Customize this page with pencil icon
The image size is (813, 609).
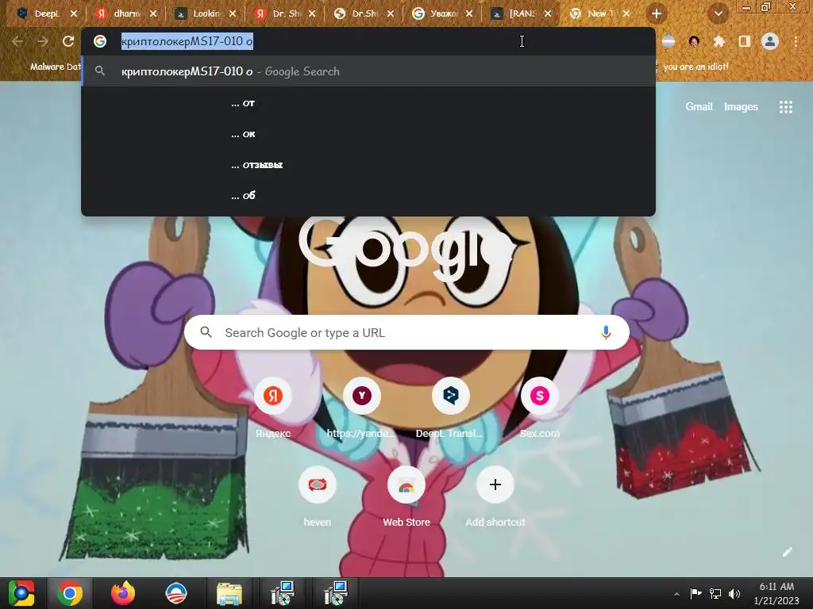click(x=787, y=552)
